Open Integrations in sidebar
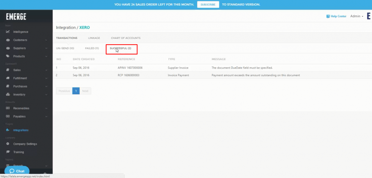Screen dimensions: 372x178 [21, 130]
